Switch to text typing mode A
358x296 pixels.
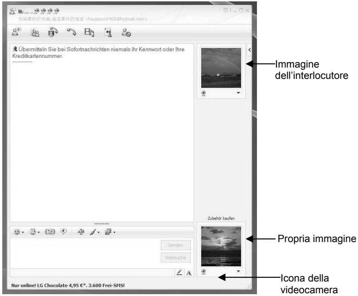189,273
